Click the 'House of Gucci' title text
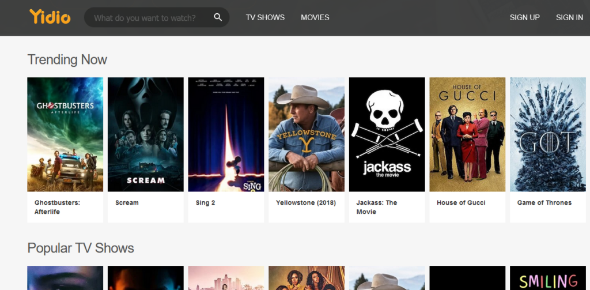Image resolution: width=590 pixels, height=290 pixels. [x=461, y=202]
